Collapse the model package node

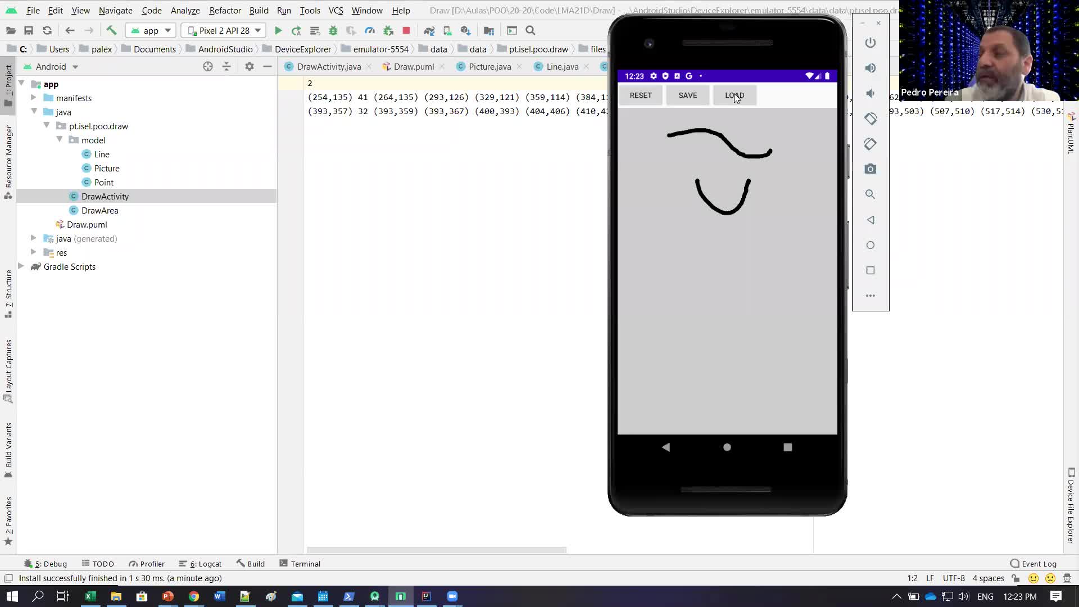pos(60,140)
